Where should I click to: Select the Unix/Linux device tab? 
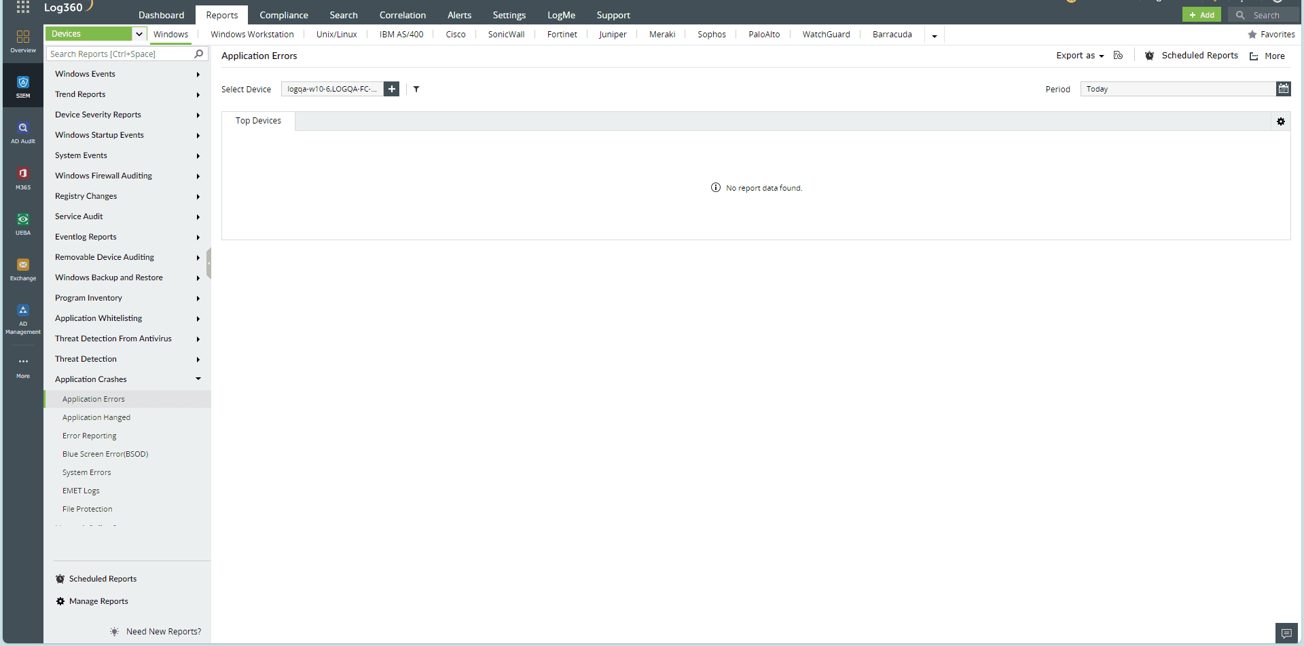tap(337, 35)
